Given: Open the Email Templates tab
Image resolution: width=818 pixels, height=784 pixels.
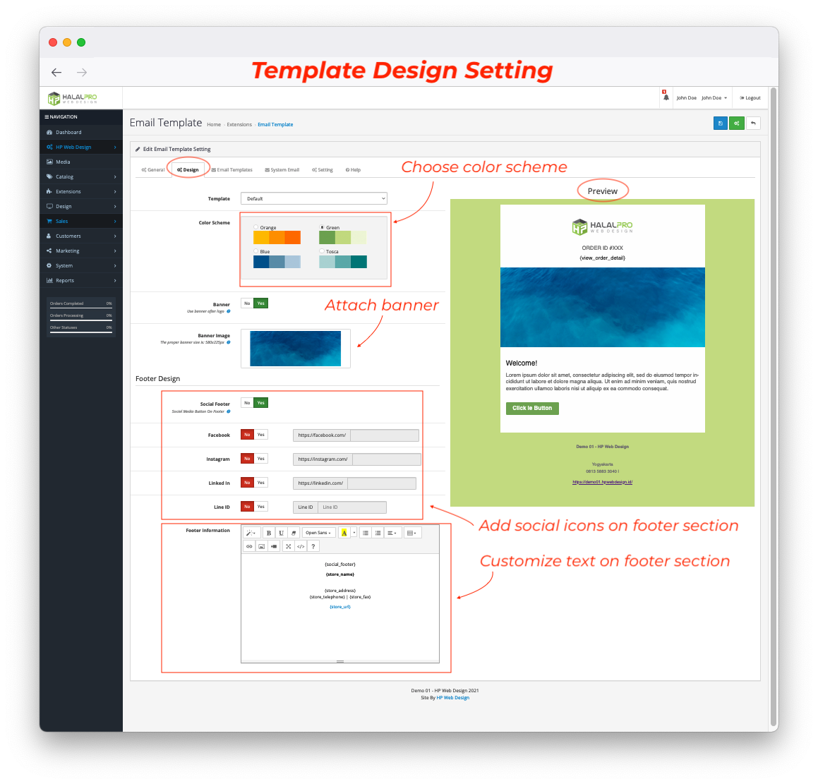Looking at the screenshot, I should tap(231, 169).
